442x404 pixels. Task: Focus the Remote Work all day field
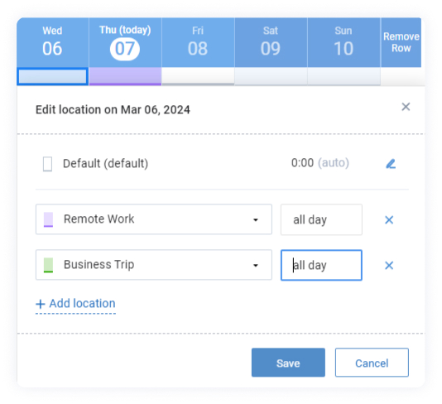tap(321, 219)
